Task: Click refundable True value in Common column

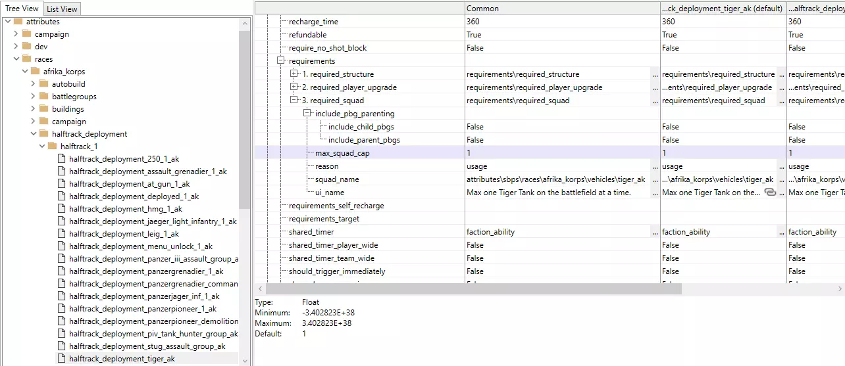Action: click(562, 35)
